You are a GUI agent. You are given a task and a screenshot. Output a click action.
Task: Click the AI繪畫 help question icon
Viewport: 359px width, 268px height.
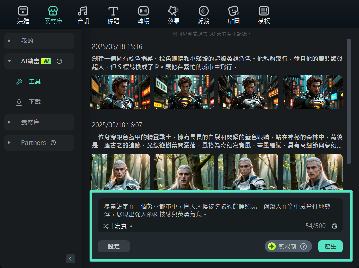click(x=59, y=61)
